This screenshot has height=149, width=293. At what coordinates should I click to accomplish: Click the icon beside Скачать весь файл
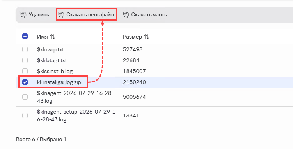(61, 15)
